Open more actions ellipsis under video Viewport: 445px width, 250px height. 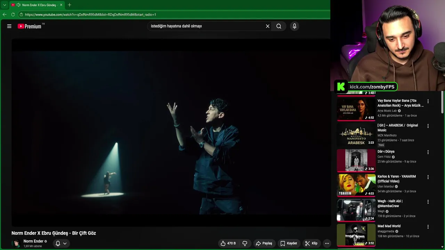pos(327,243)
